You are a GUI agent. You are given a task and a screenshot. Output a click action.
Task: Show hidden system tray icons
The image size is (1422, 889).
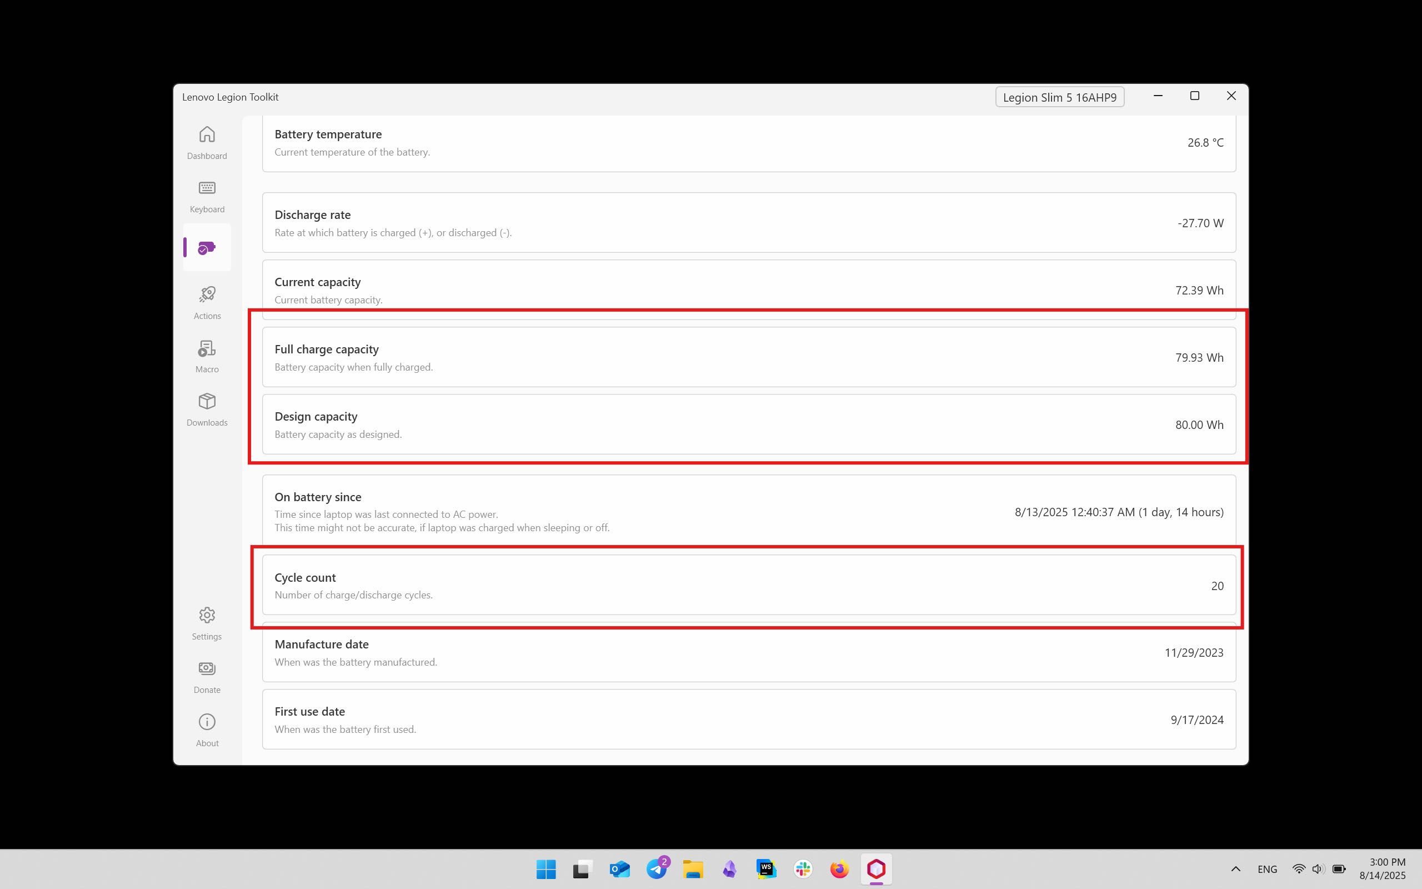pos(1235,869)
